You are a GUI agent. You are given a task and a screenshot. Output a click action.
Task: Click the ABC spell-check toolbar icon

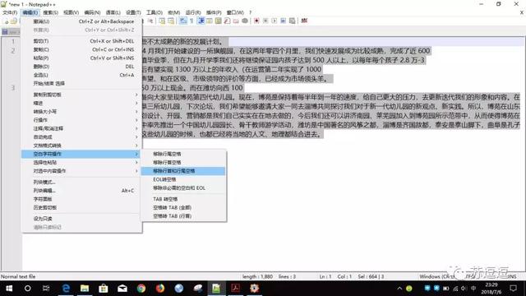304,21
